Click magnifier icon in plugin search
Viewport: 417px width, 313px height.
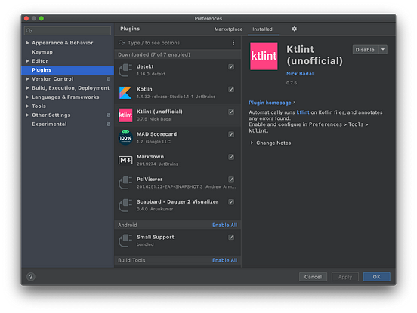122,43
